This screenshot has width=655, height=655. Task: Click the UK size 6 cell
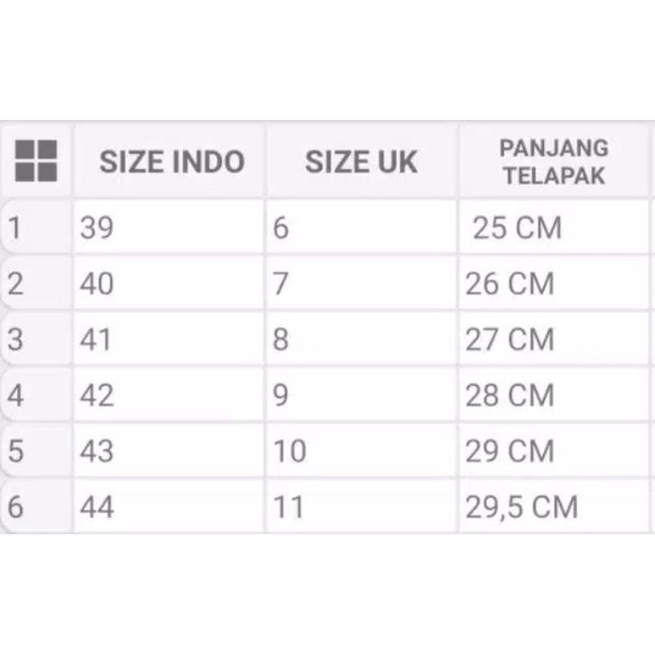361,228
